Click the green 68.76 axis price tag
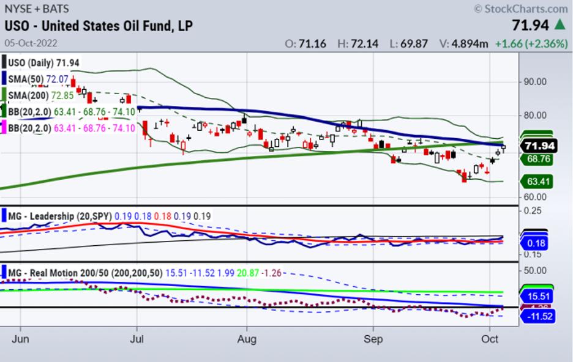Screen dimensions: 573x362 tap(537, 159)
